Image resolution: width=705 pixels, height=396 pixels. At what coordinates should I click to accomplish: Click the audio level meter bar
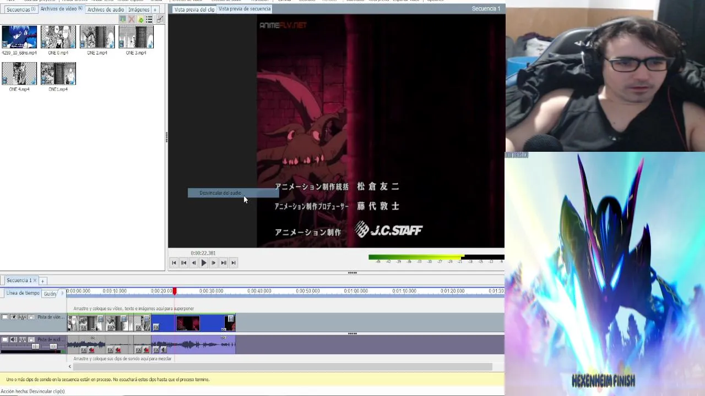(x=436, y=257)
